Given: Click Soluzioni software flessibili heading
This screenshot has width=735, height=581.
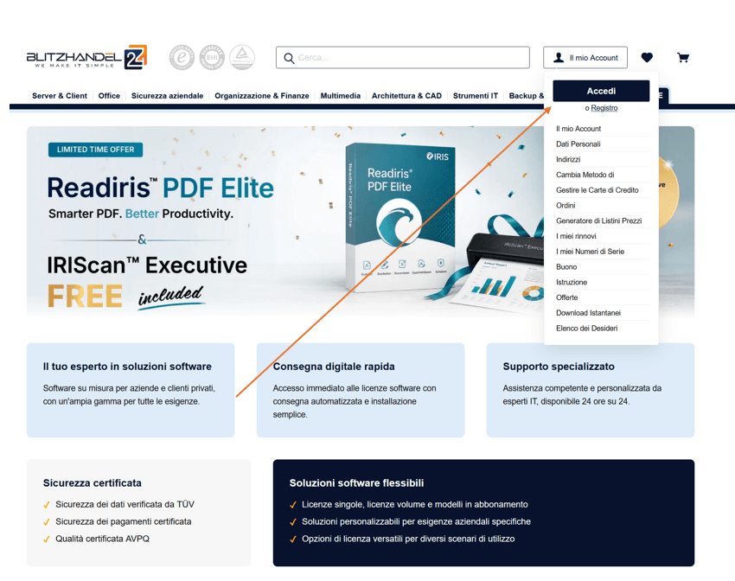Looking at the screenshot, I should pos(356,483).
